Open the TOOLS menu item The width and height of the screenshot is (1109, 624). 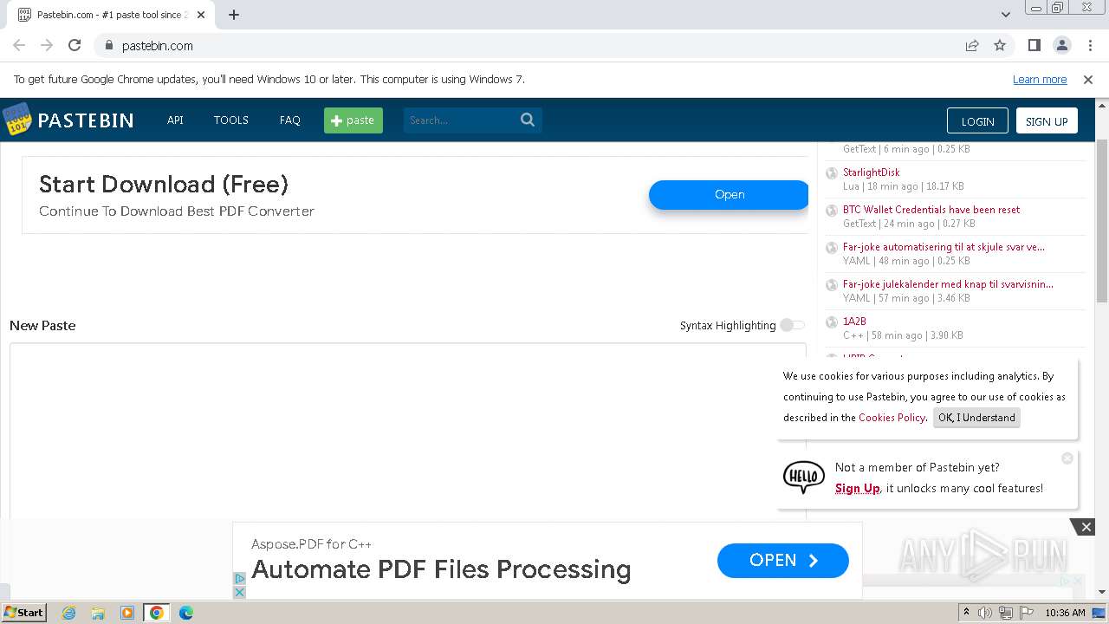click(231, 120)
